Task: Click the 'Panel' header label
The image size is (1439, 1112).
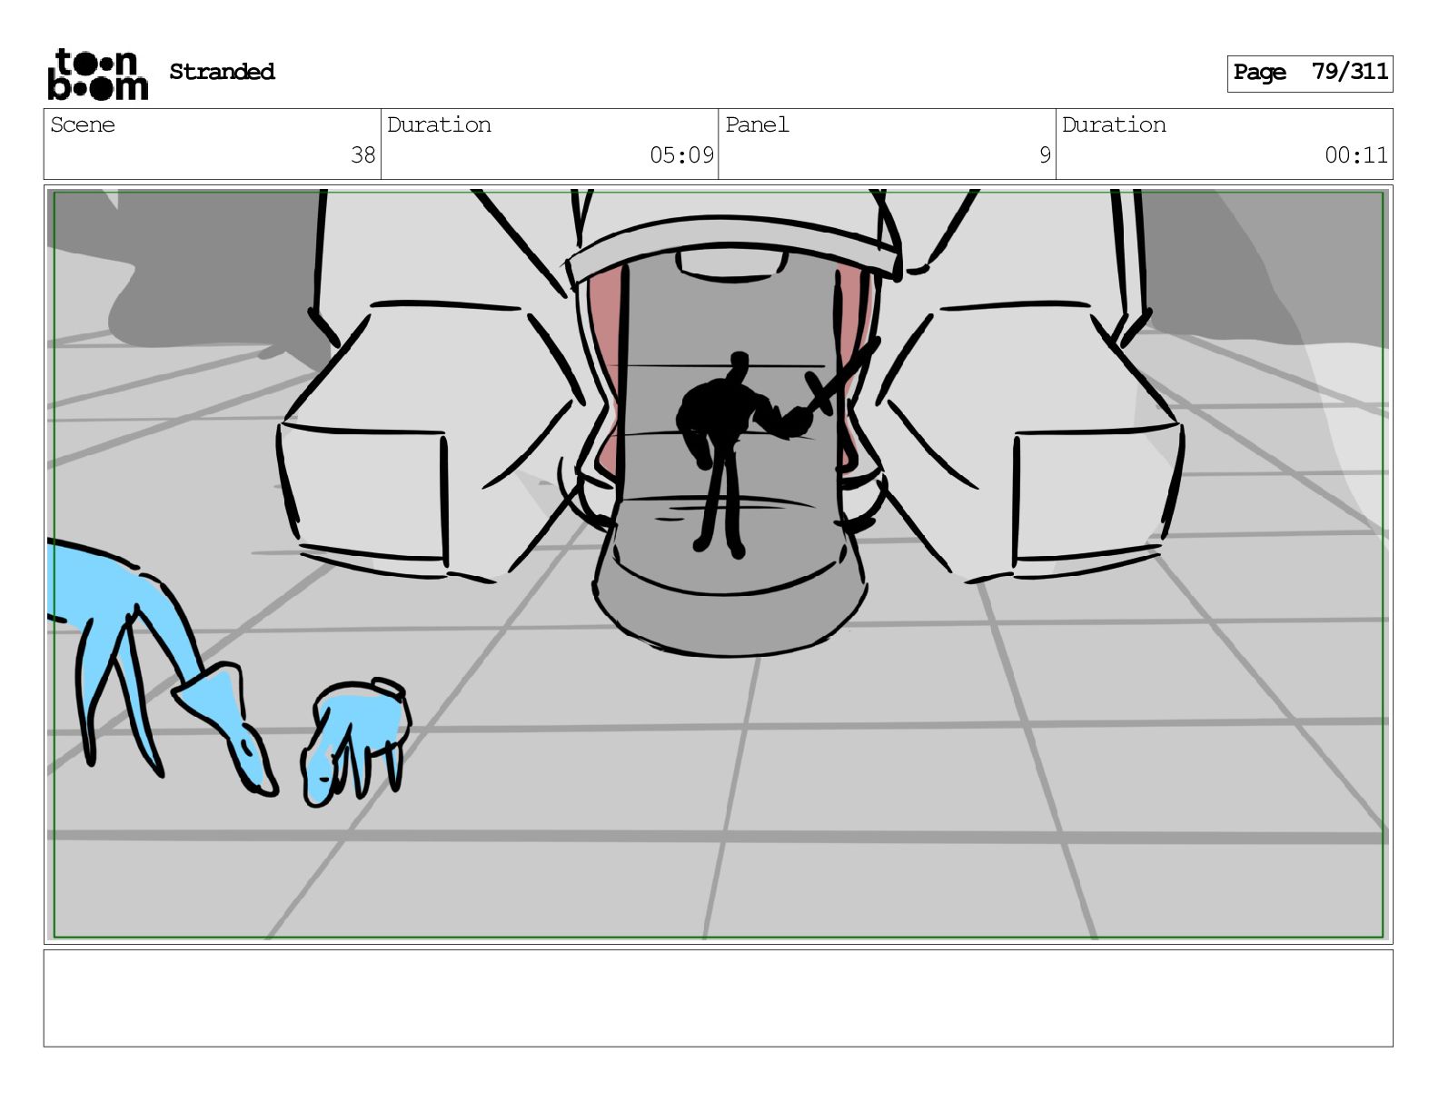Action: tap(757, 124)
